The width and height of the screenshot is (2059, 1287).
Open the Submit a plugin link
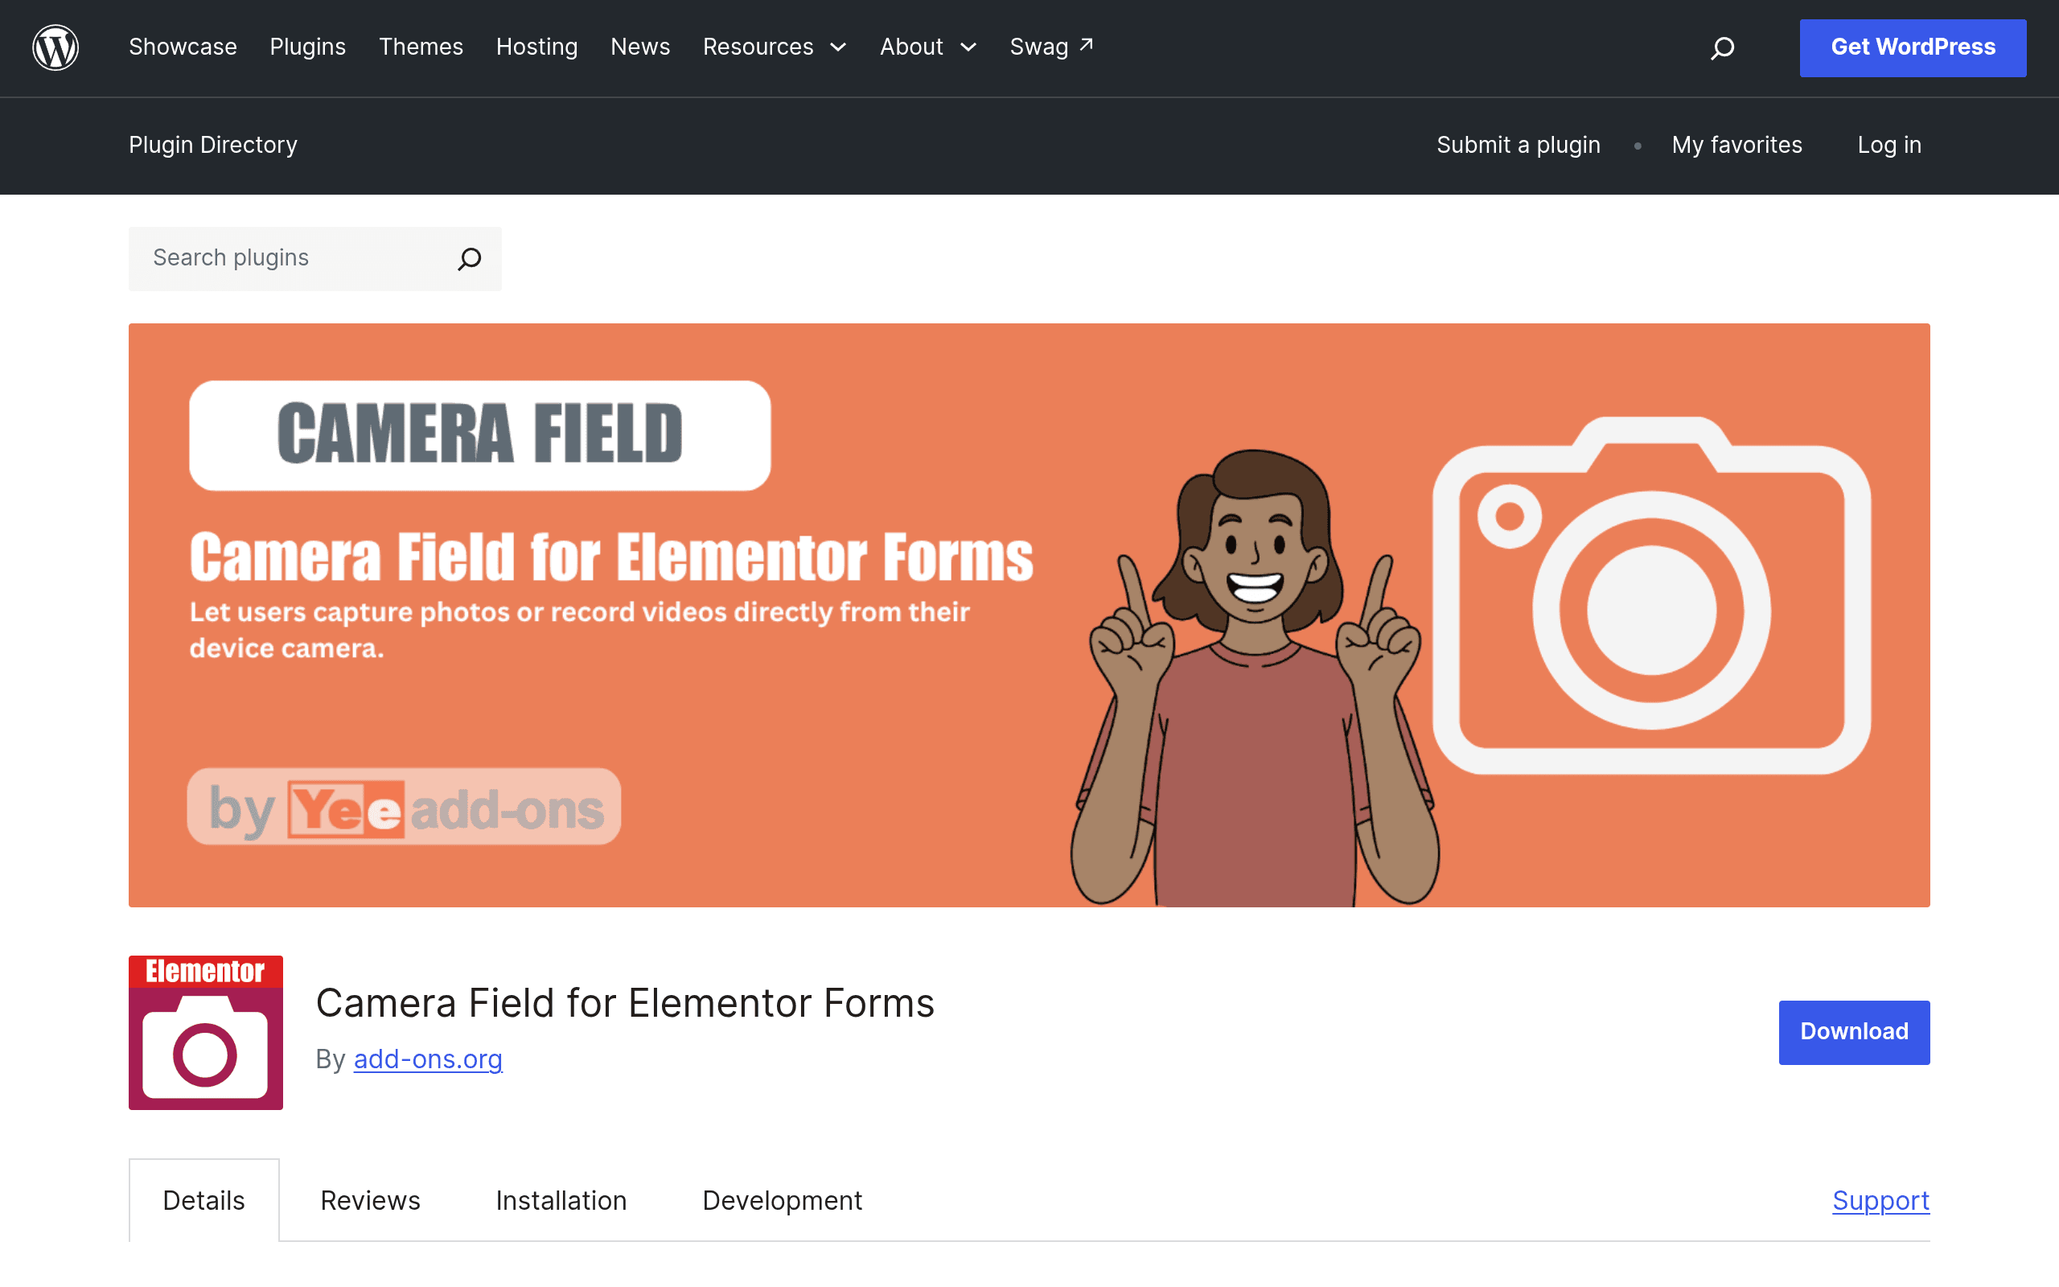(1519, 145)
